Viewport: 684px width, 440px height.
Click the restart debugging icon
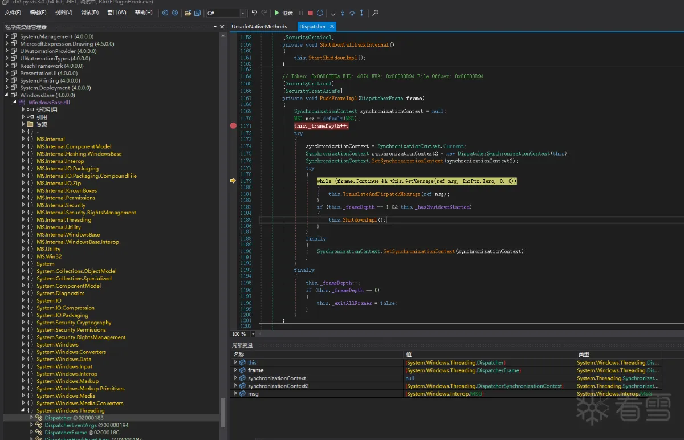point(320,13)
